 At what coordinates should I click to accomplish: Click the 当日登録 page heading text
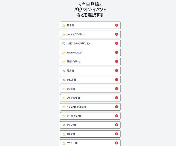click(90, 4)
